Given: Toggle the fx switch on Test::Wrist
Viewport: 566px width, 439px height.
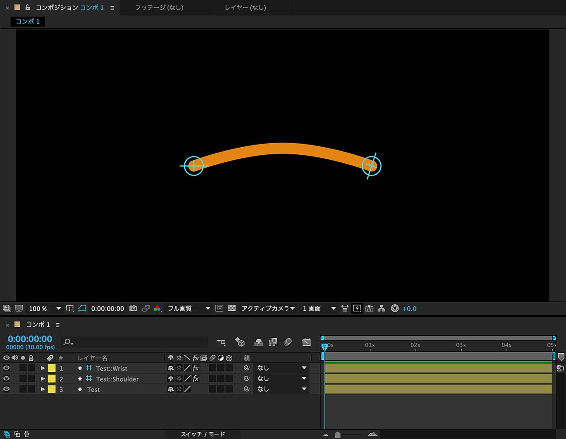Looking at the screenshot, I should pyautogui.click(x=195, y=368).
